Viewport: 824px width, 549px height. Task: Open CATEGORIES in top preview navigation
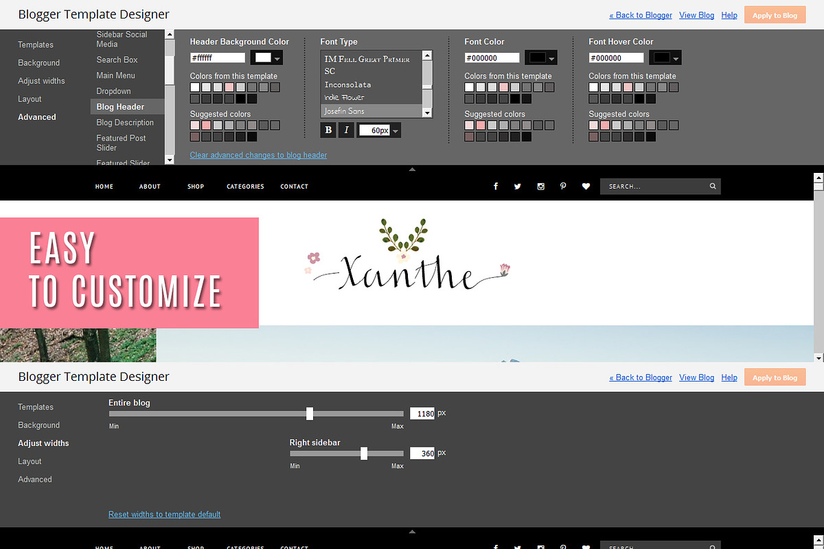(x=245, y=187)
